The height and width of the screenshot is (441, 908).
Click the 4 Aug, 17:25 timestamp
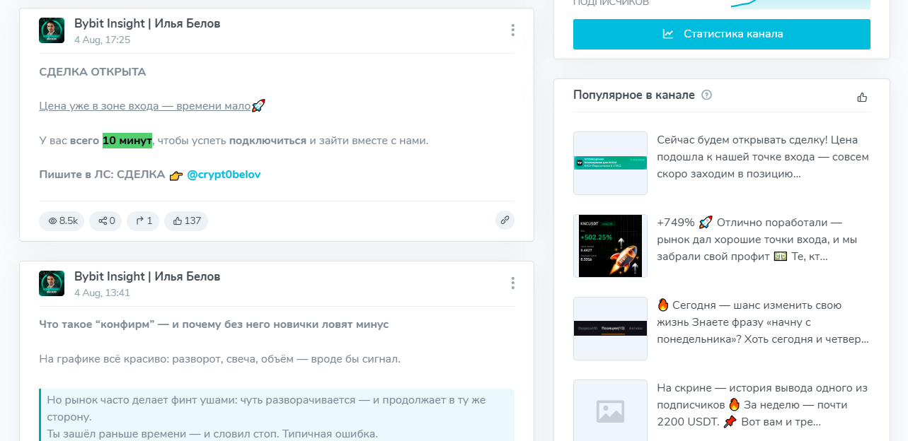coord(103,40)
